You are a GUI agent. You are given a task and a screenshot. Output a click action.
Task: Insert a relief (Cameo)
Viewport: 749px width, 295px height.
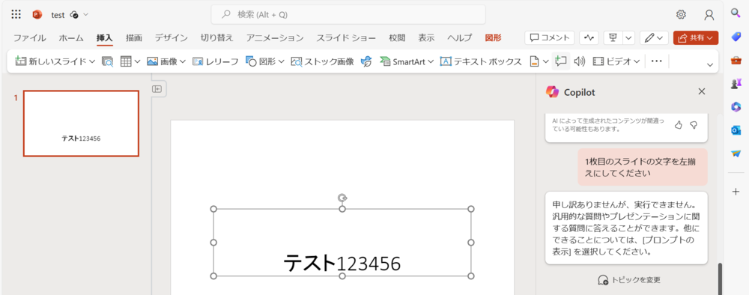pyautogui.click(x=215, y=61)
